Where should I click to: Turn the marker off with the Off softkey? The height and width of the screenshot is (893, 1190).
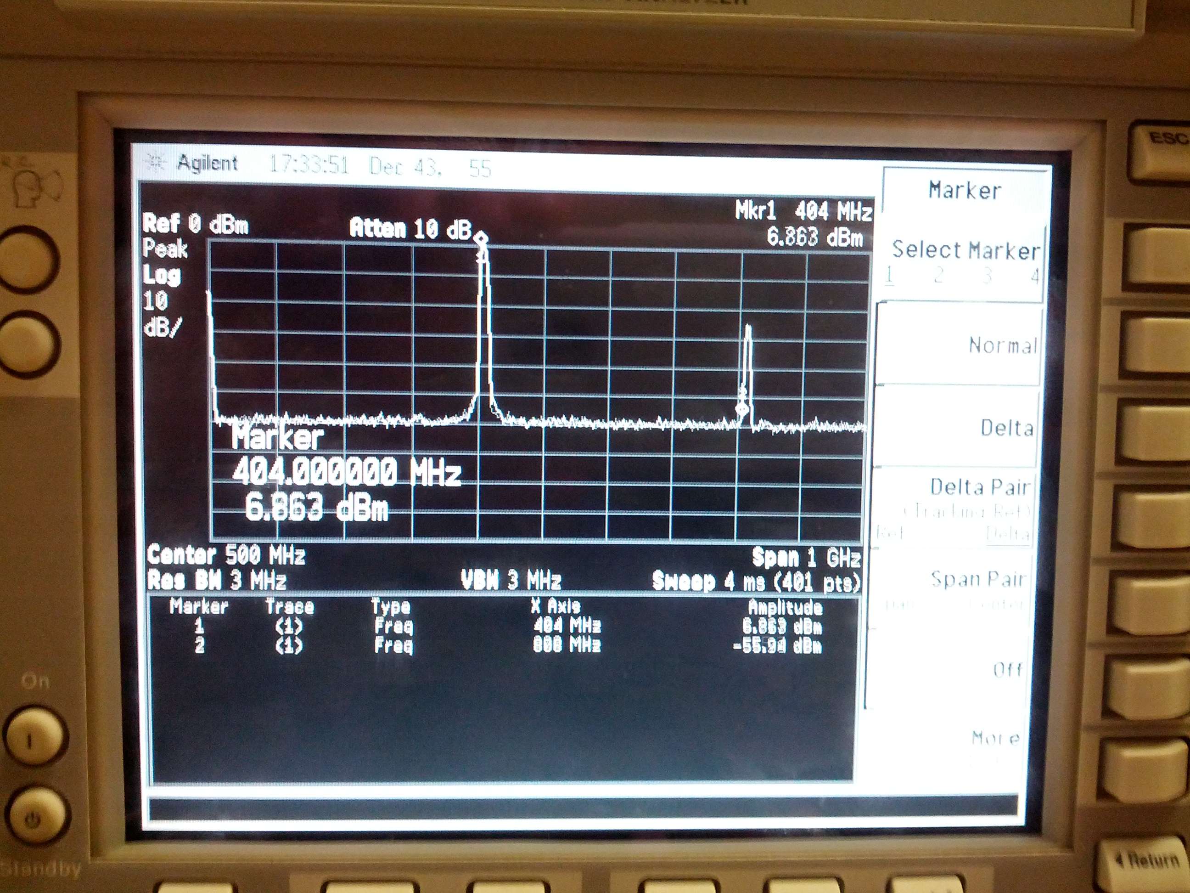tap(1008, 670)
